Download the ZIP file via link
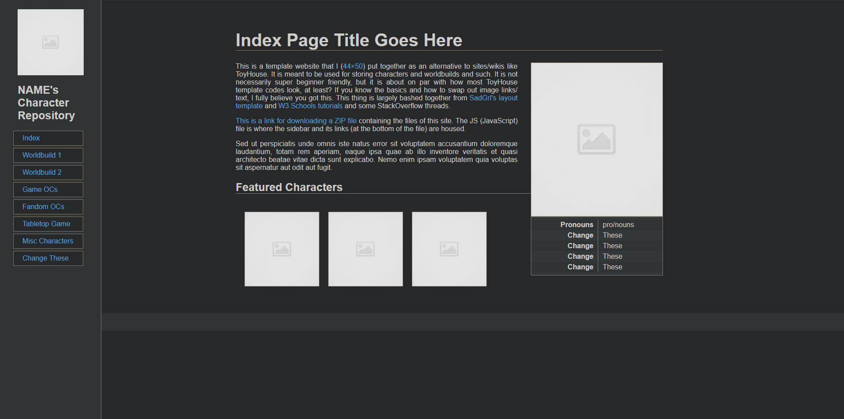Screen dimensions: 844x419 (296, 121)
